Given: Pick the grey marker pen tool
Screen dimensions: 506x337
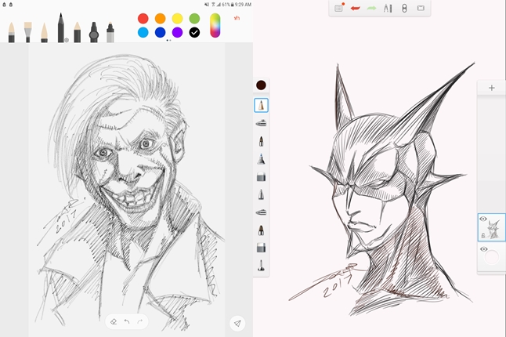Looking at the screenshot, I should pos(110,32).
